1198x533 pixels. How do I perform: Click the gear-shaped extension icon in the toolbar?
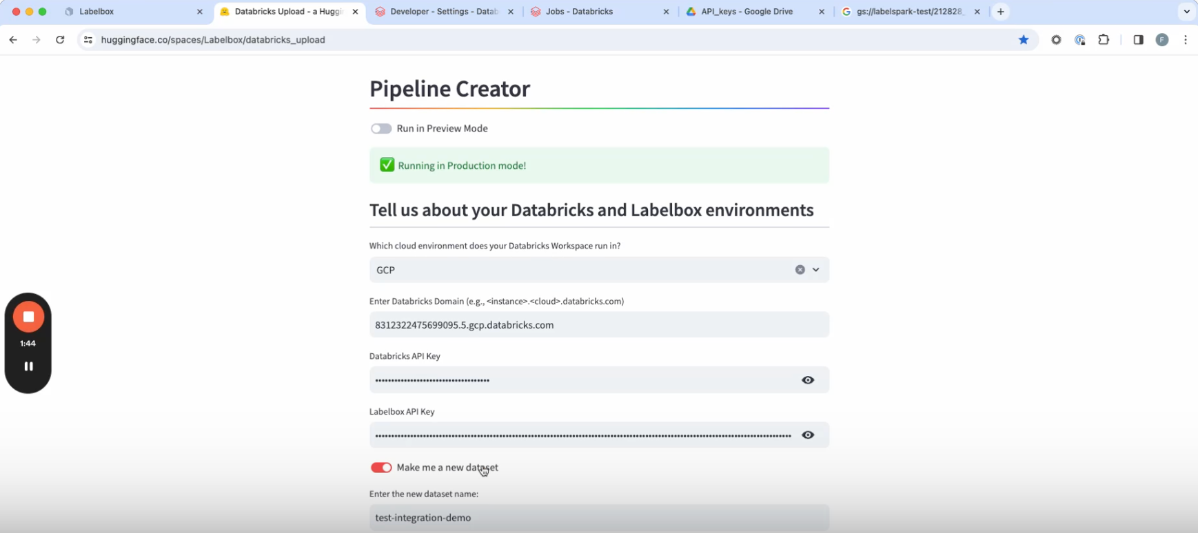click(1056, 40)
